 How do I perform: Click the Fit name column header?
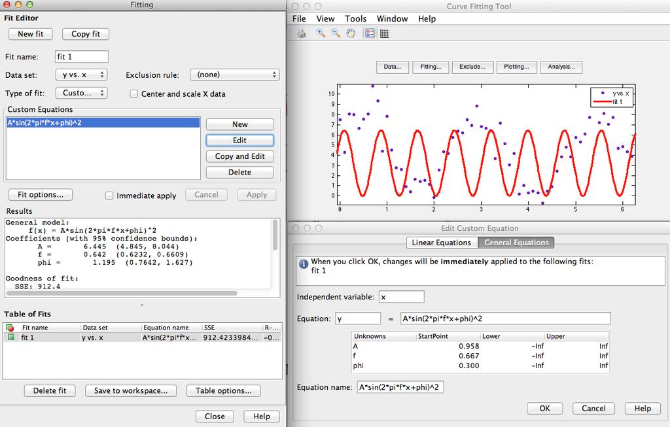tap(50, 328)
